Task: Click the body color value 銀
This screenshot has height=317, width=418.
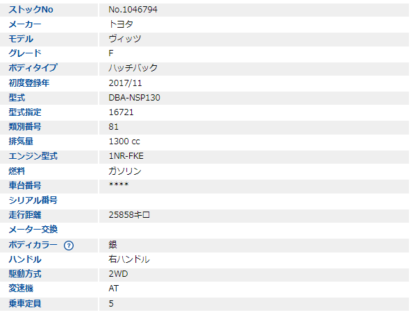Action: (x=112, y=245)
